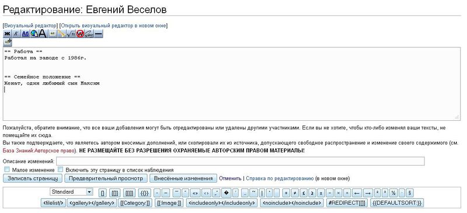Click the '== Семейное положение ==' heading text
Image resolution: width=467 pixels, height=213 pixels.
tap(42, 77)
